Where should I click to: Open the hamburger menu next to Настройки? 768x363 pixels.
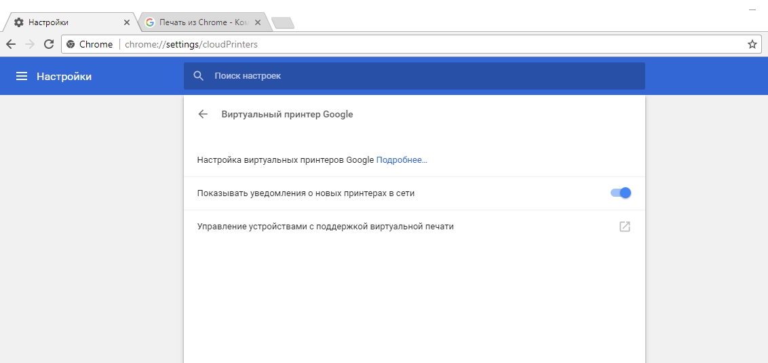(22, 77)
